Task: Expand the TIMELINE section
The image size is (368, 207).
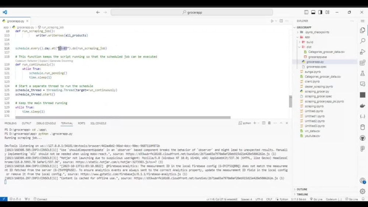Action: (x=302, y=194)
